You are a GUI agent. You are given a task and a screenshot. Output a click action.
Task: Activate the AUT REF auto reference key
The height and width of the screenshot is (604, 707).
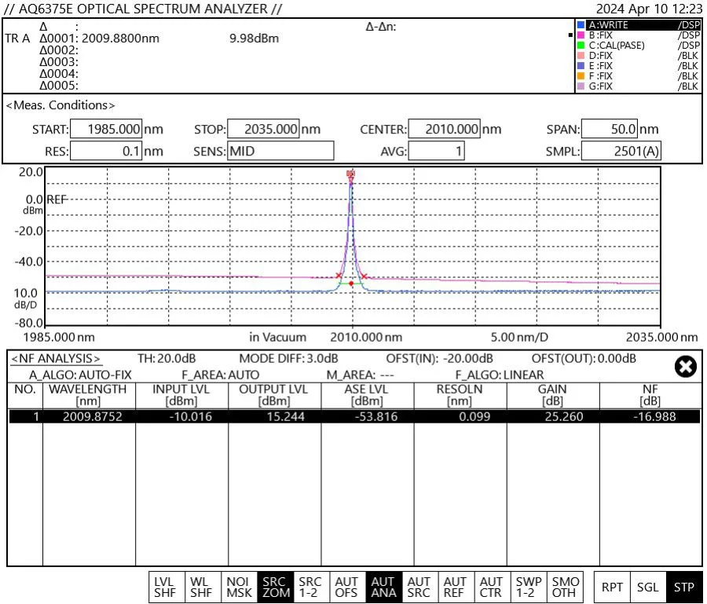pos(455,586)
